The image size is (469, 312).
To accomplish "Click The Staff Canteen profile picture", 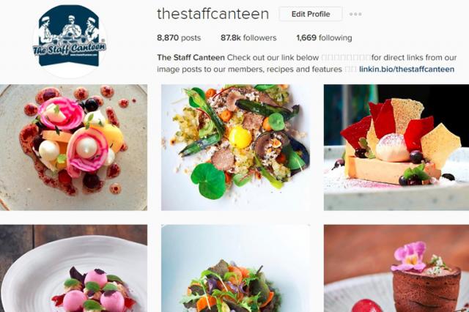I will [70, 41].
